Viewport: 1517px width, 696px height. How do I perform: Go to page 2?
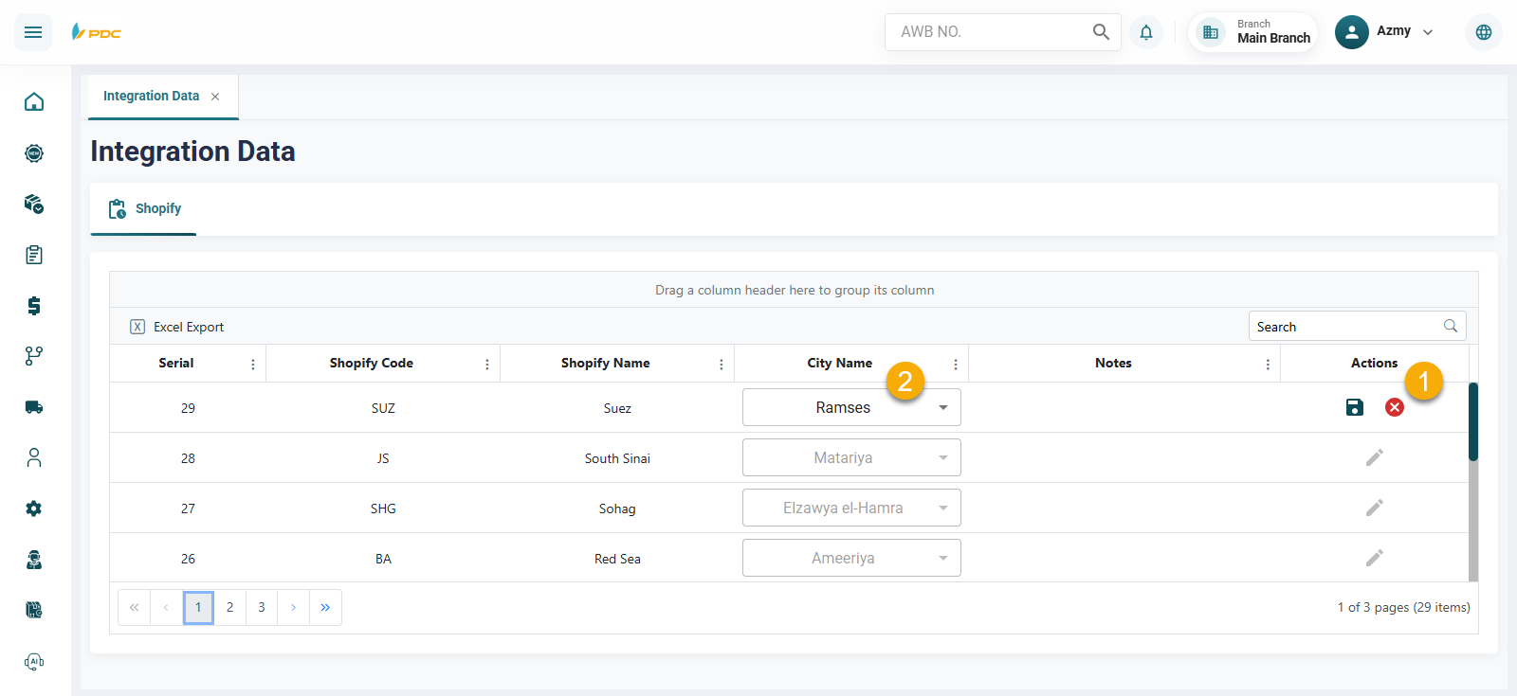point(230,607)
